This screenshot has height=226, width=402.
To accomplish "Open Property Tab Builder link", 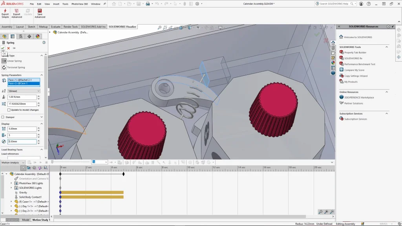I will point(355,52).
